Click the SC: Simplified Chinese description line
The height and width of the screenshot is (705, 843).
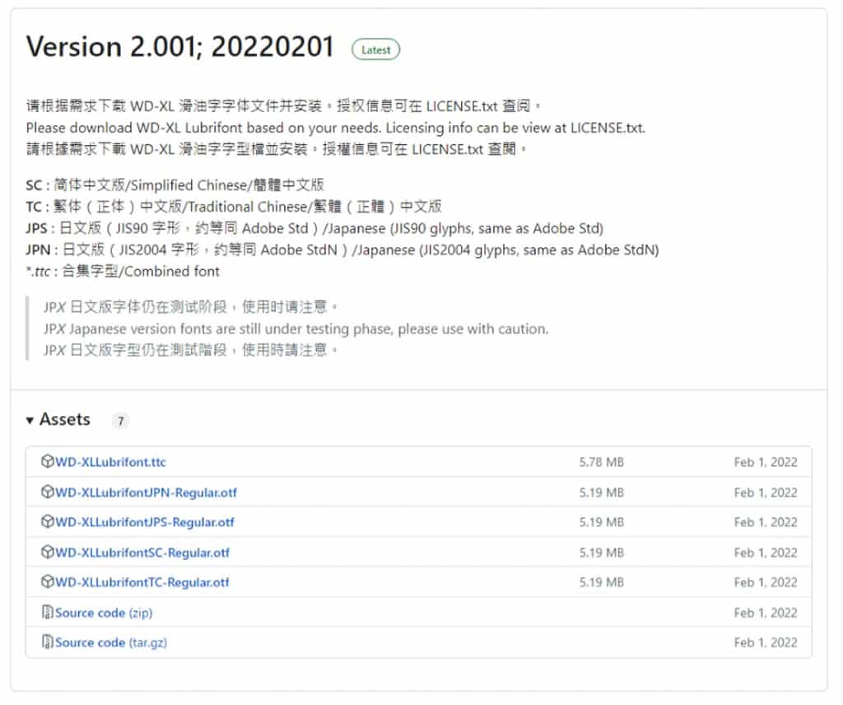[x=175, y=185]
